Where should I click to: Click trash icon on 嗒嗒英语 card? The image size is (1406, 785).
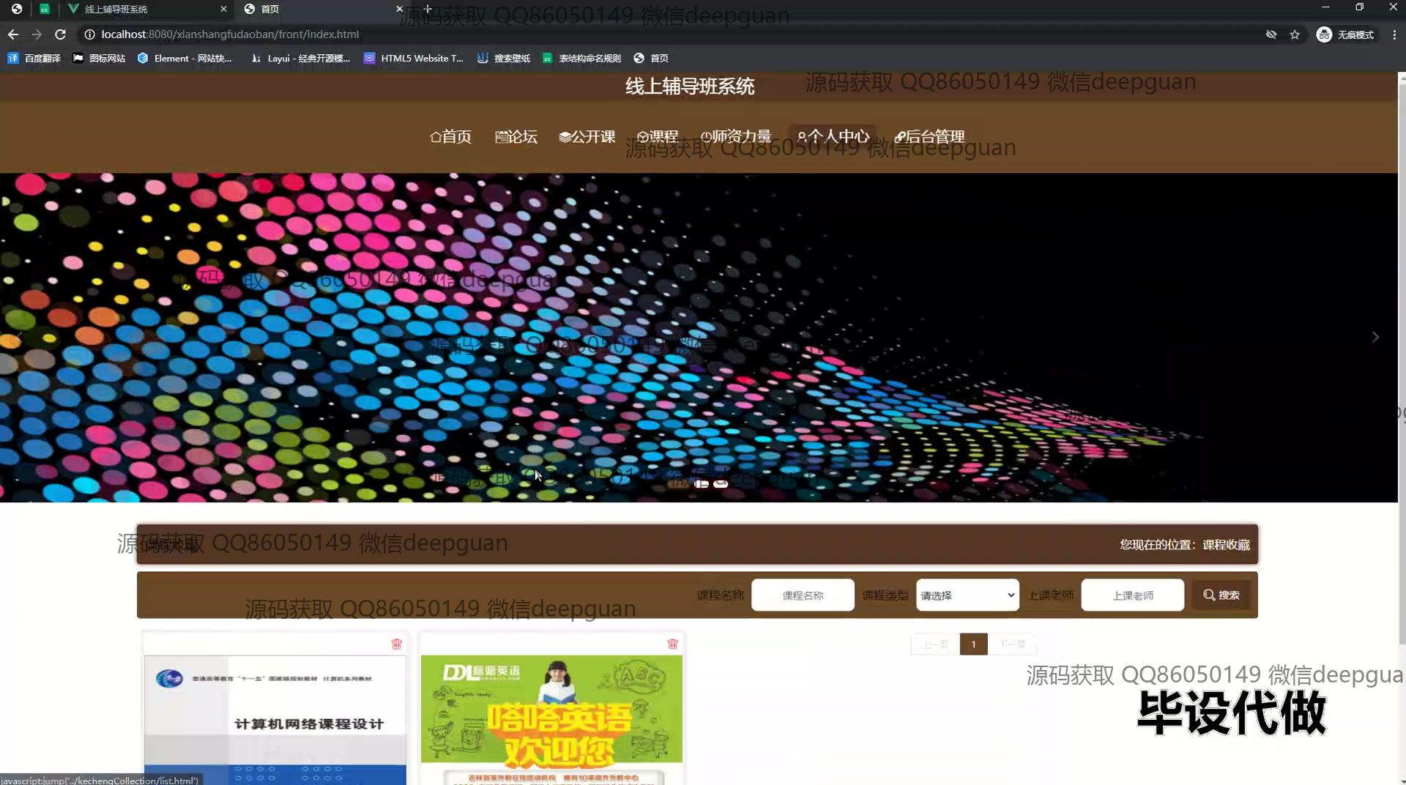tap(672, 644)
